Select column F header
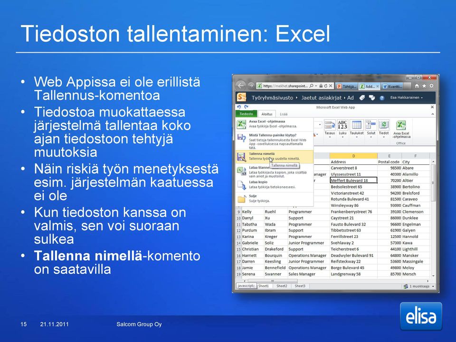 point(415,156)
